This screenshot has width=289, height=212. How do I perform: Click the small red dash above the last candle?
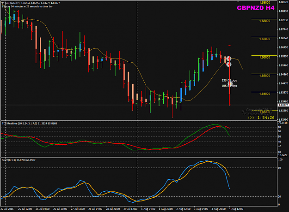point(229,45)
